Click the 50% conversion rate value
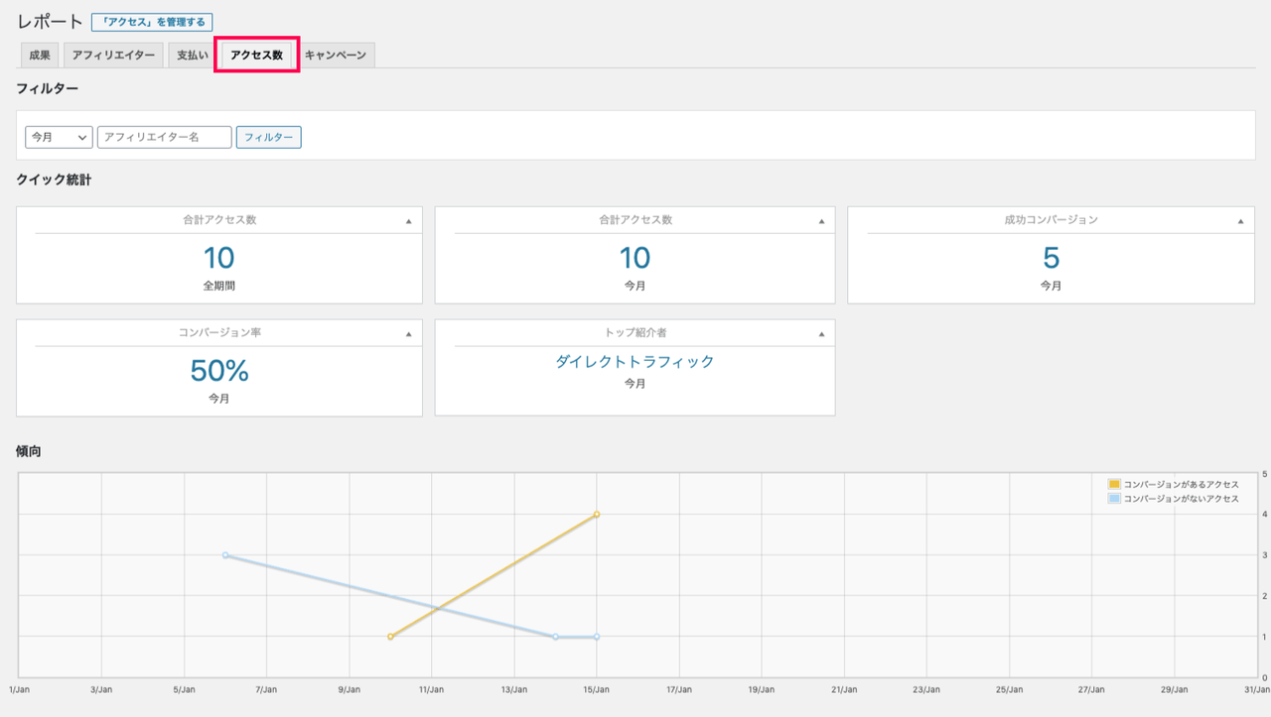Viewport: 1271px width, 717px height. [219, 371]
